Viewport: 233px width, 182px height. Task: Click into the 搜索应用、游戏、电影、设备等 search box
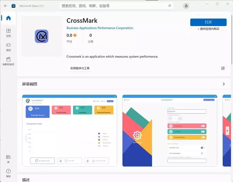(116, 6)
